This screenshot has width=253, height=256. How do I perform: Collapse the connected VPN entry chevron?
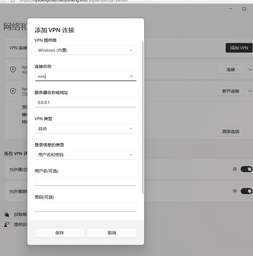250,91
